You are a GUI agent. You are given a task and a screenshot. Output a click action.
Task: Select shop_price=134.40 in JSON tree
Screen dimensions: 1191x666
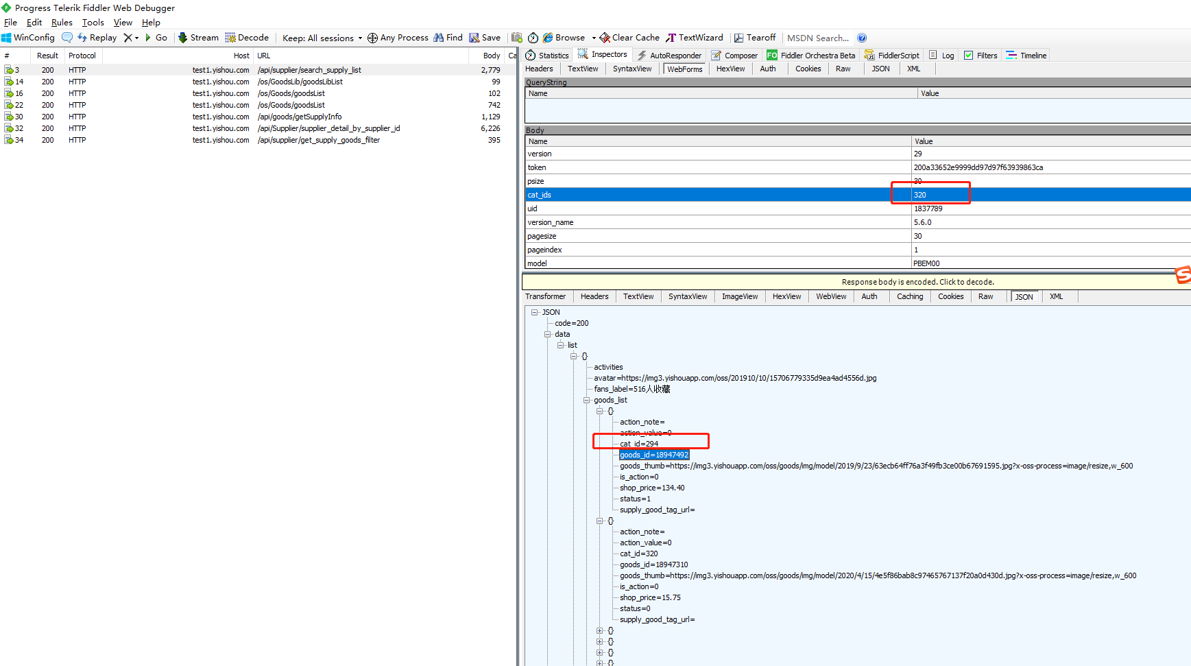point(652,488)
